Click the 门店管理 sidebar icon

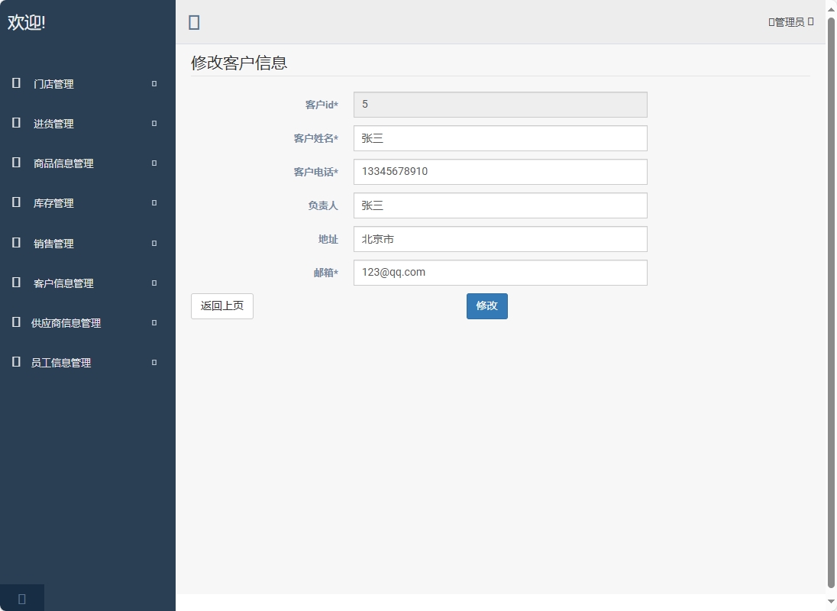[15, 84]
